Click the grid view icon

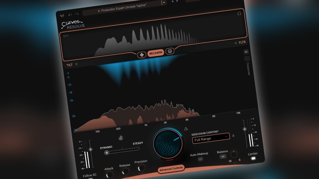click(246, 52)
